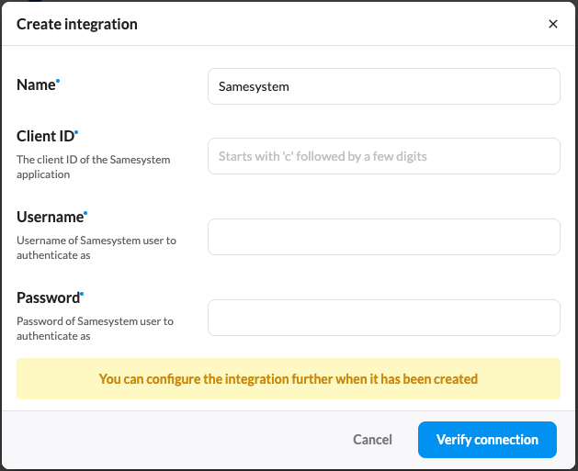Click the required dot beside Password
The width and height of the screenshot is (578, 471).
tap(81, 294)
